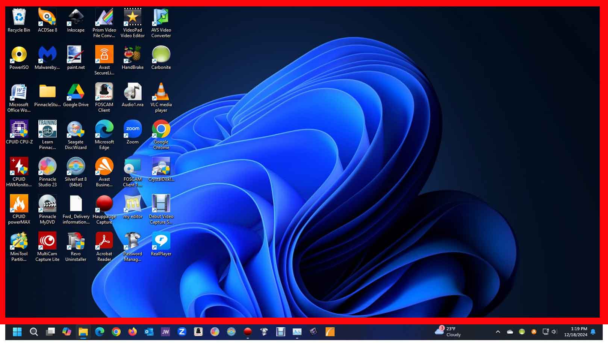Viewport: 608px width, 345px height.
Task: Open Task View on the taskbar
Action: (50, 331)
